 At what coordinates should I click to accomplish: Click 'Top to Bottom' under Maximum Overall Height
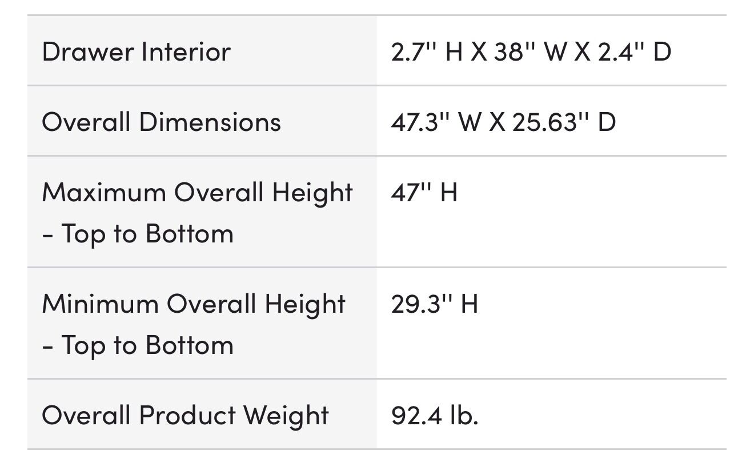point(147,234)
